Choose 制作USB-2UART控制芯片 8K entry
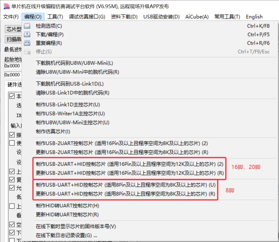This screenshot has width=279, height=242. click(150, 143)
